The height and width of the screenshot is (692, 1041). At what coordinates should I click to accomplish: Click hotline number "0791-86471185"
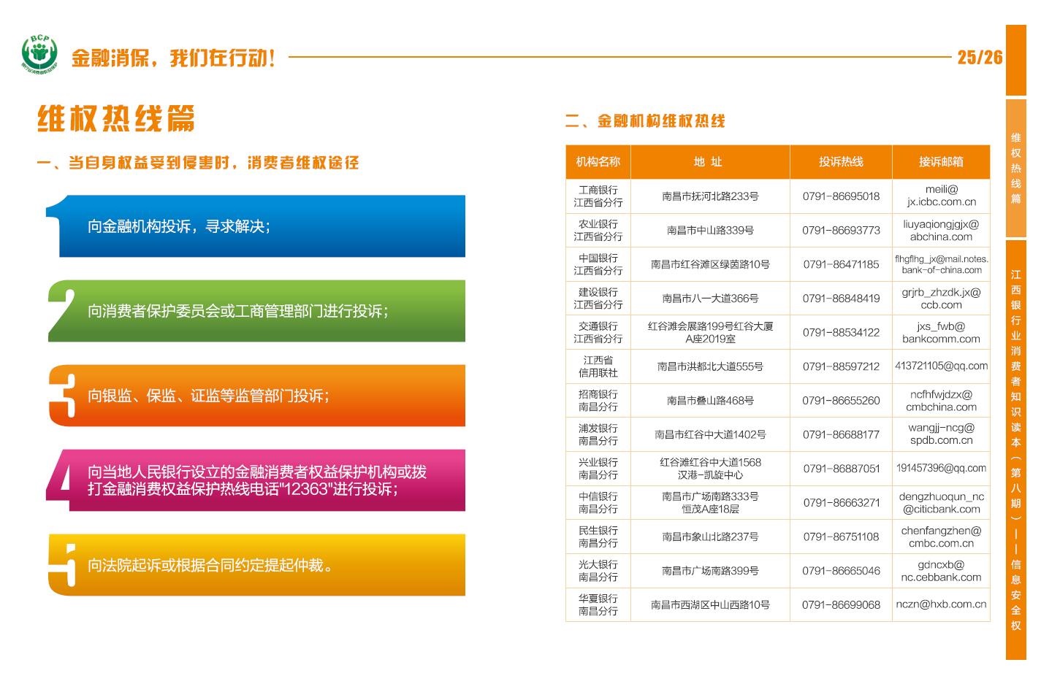(841, 264)
